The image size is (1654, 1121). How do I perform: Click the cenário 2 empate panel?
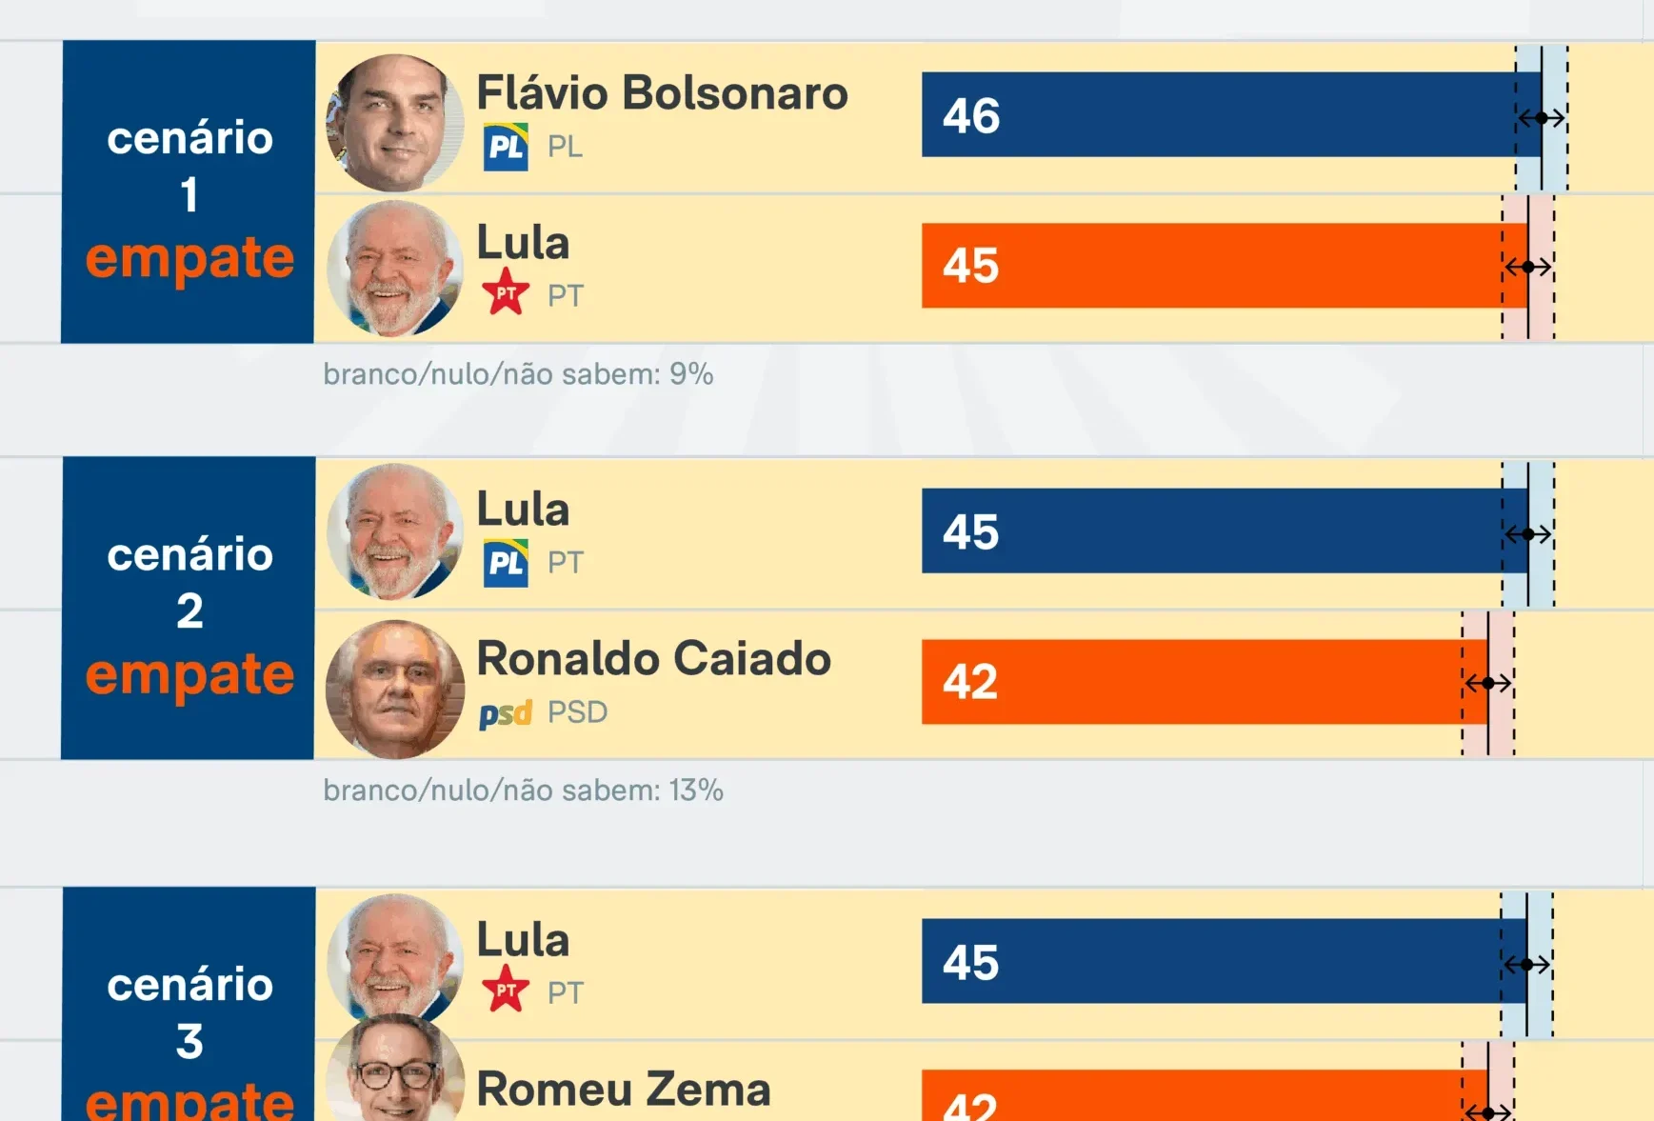pos(189,608)
